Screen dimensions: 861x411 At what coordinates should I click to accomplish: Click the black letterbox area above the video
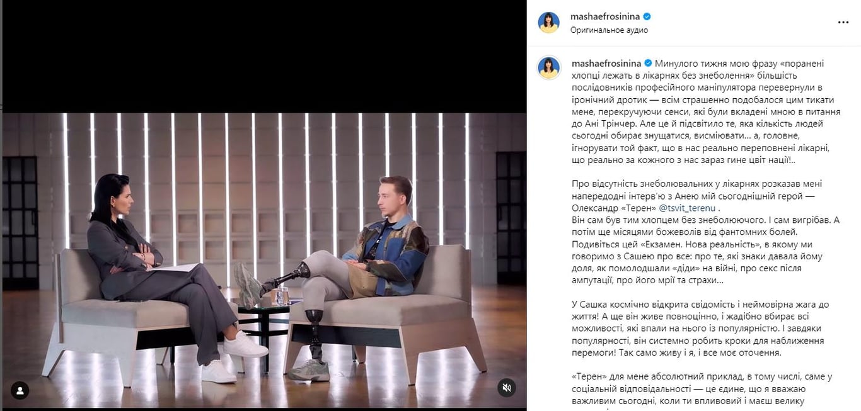pyautogui.click(x=264, y=57)
